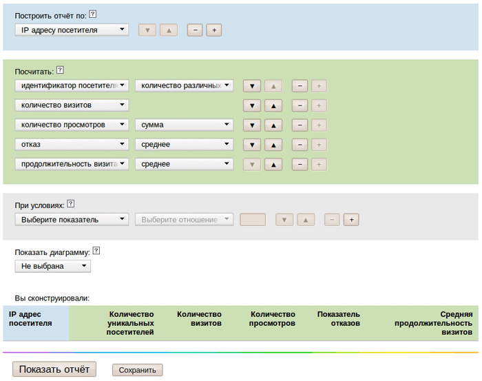
Task: Click down arrow in conditions row
Action: tap(284, 220)
